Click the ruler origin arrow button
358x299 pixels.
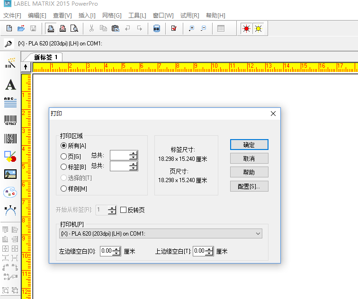(x=26, y=67)
